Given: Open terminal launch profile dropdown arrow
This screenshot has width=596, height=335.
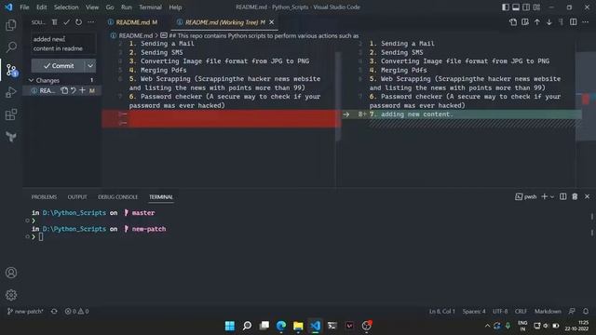Looking at the screenshot, I should [552, 196].
